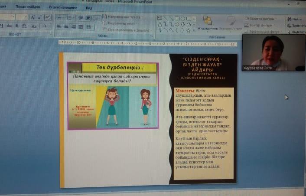Screen dimensions: 306x196
Task: Open the Упорядочить arrange menu
Action: (207, 24)
